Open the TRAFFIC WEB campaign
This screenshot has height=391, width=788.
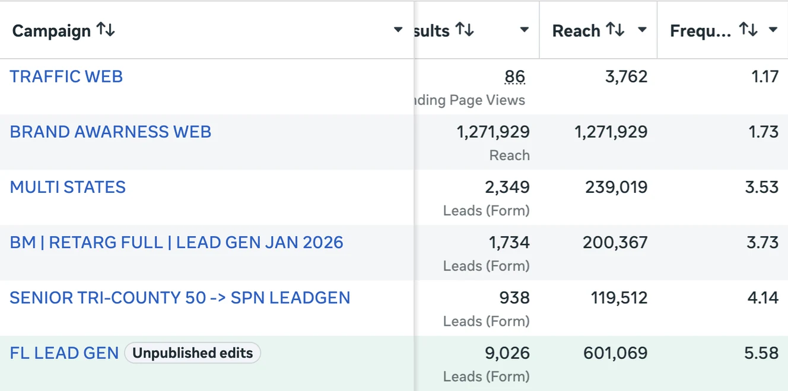pos(66,77)
